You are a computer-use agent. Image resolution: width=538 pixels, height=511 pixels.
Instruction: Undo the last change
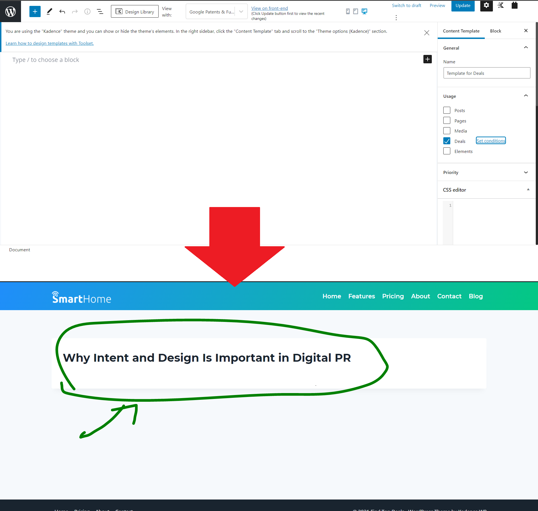click(62, 11)
